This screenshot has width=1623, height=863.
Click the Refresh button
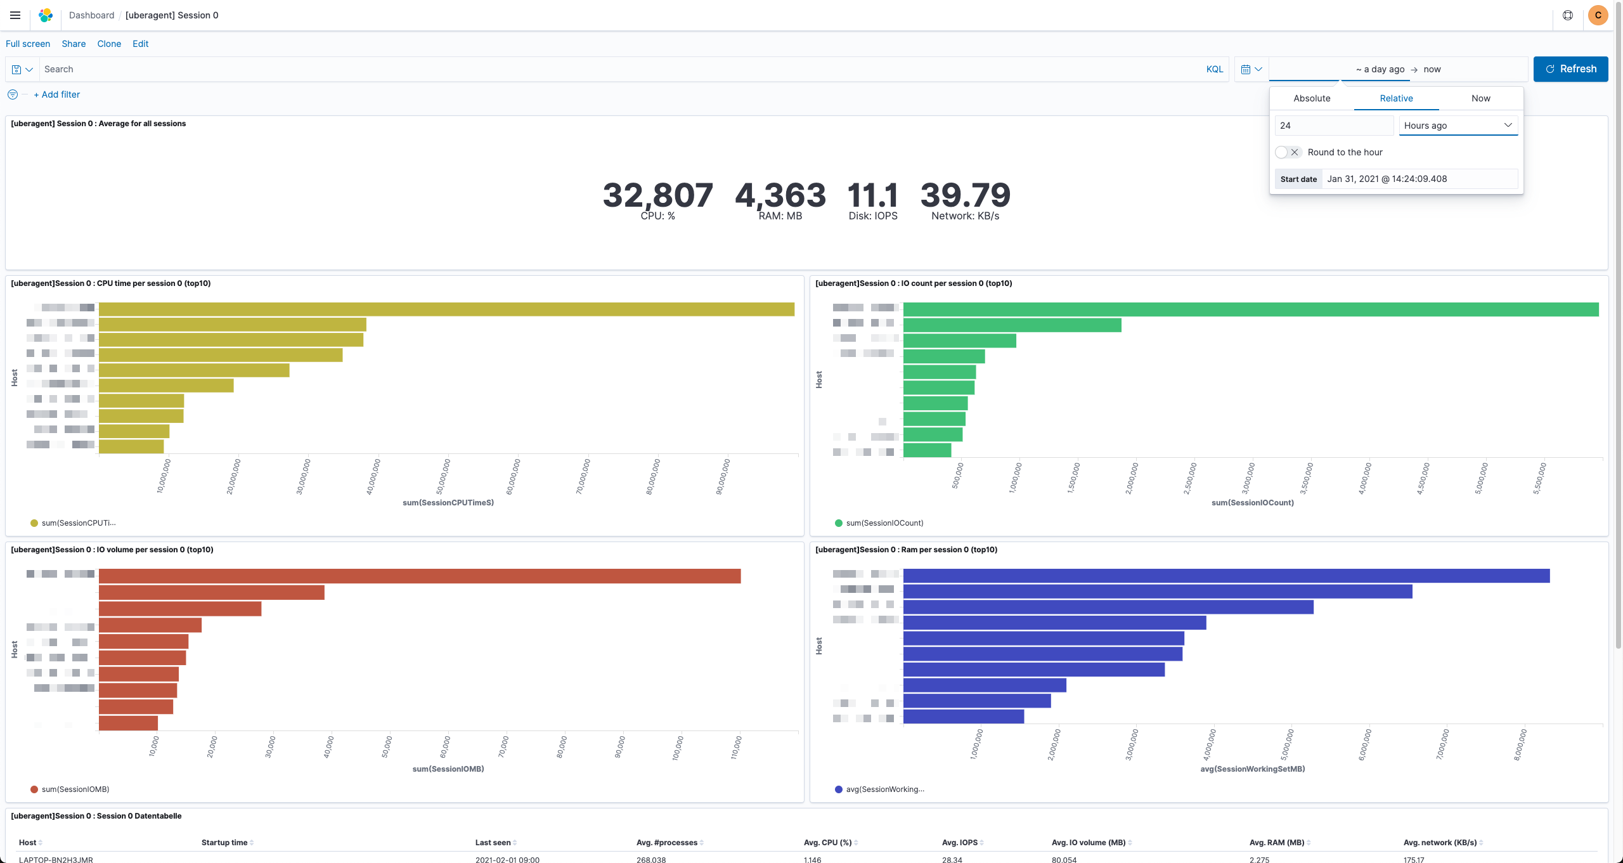[x=1570, y=69]
